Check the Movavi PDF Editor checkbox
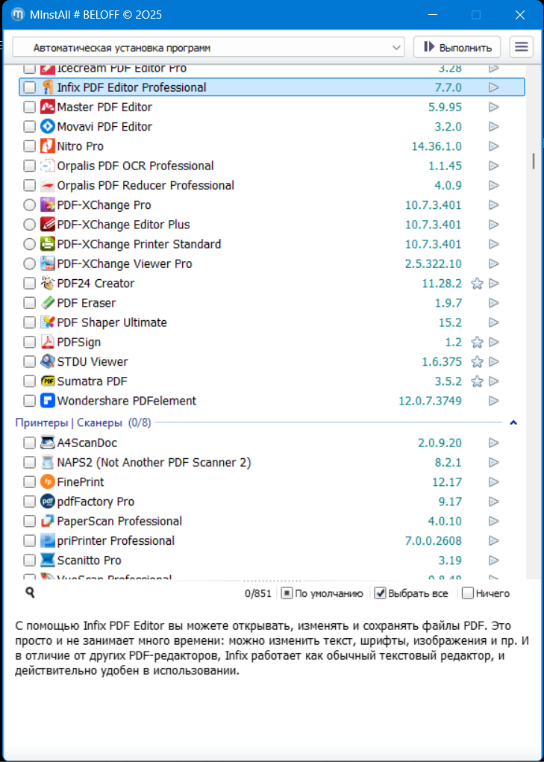This screenshot has width=544, height=762. (29, 127)
